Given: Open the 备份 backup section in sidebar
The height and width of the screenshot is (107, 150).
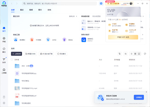Looking at the screenshot, I should pyautogui.click(x=4, y=50).
